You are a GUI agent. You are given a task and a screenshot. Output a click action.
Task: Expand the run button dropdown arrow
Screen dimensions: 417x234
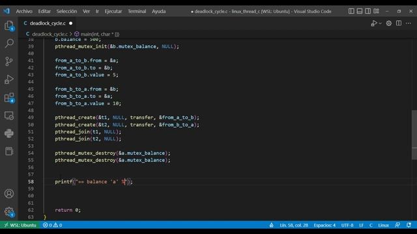pyautogui.click(x=381, y=23)
